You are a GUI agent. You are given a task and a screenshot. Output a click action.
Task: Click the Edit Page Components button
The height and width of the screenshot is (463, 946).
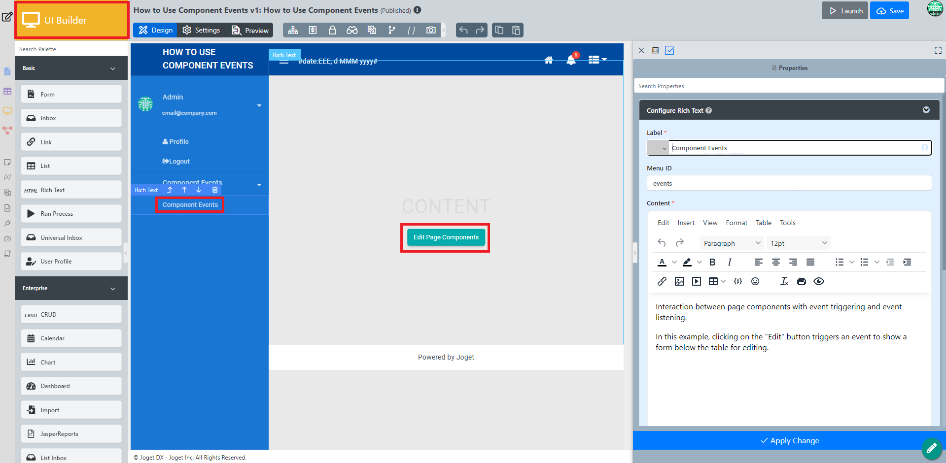[x=446, y=237]
